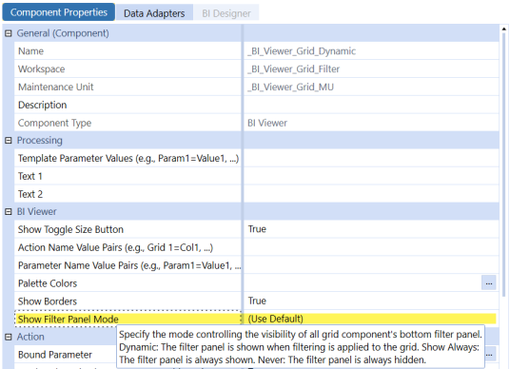The image size is (510, 369).
Task: Collapse the Action section
Action: (x=9, y=337)
